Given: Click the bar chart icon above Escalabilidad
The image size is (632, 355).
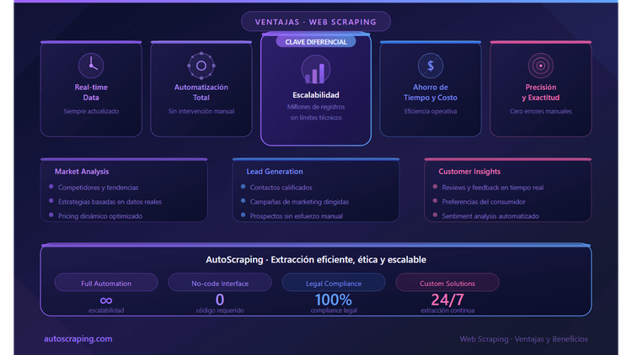Looking at the screenshot, I should [x=316, y=70].
